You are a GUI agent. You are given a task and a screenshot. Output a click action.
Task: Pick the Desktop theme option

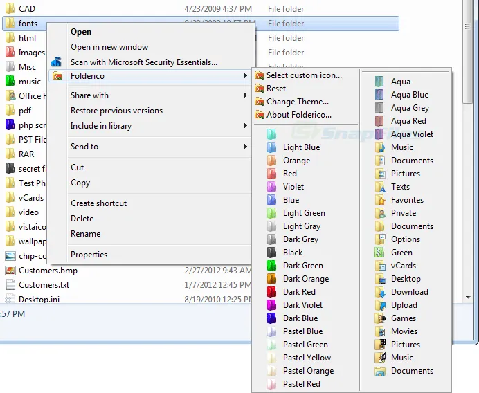pos(406,278)
